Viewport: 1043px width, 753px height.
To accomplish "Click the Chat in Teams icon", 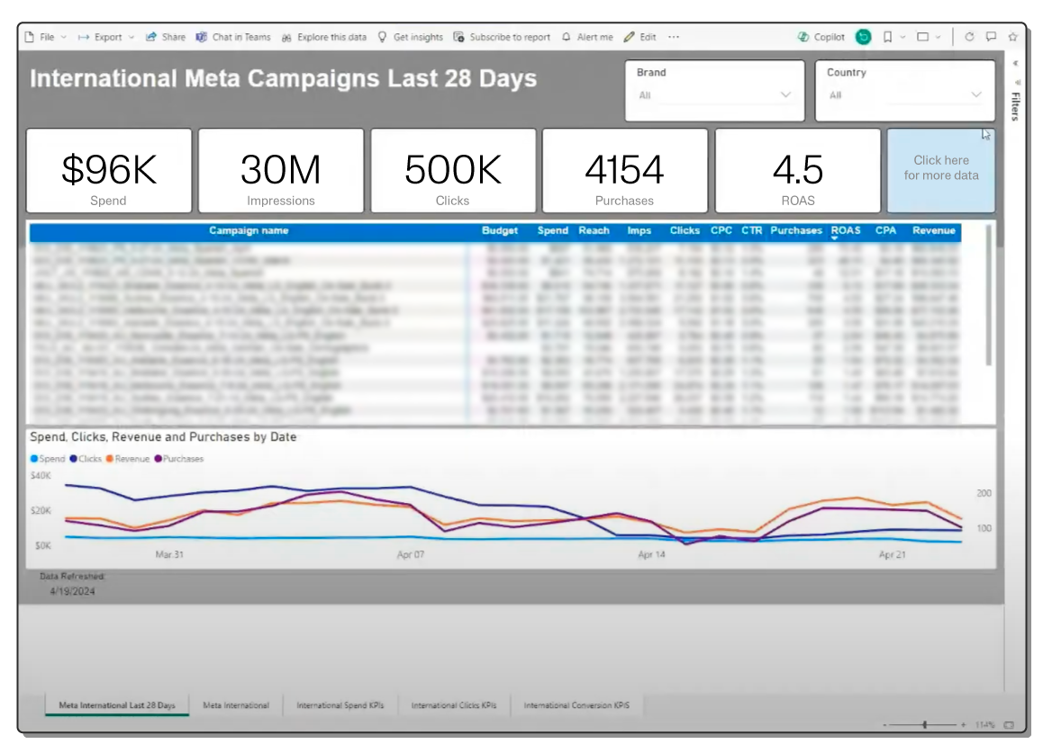I will click(201, 37).
